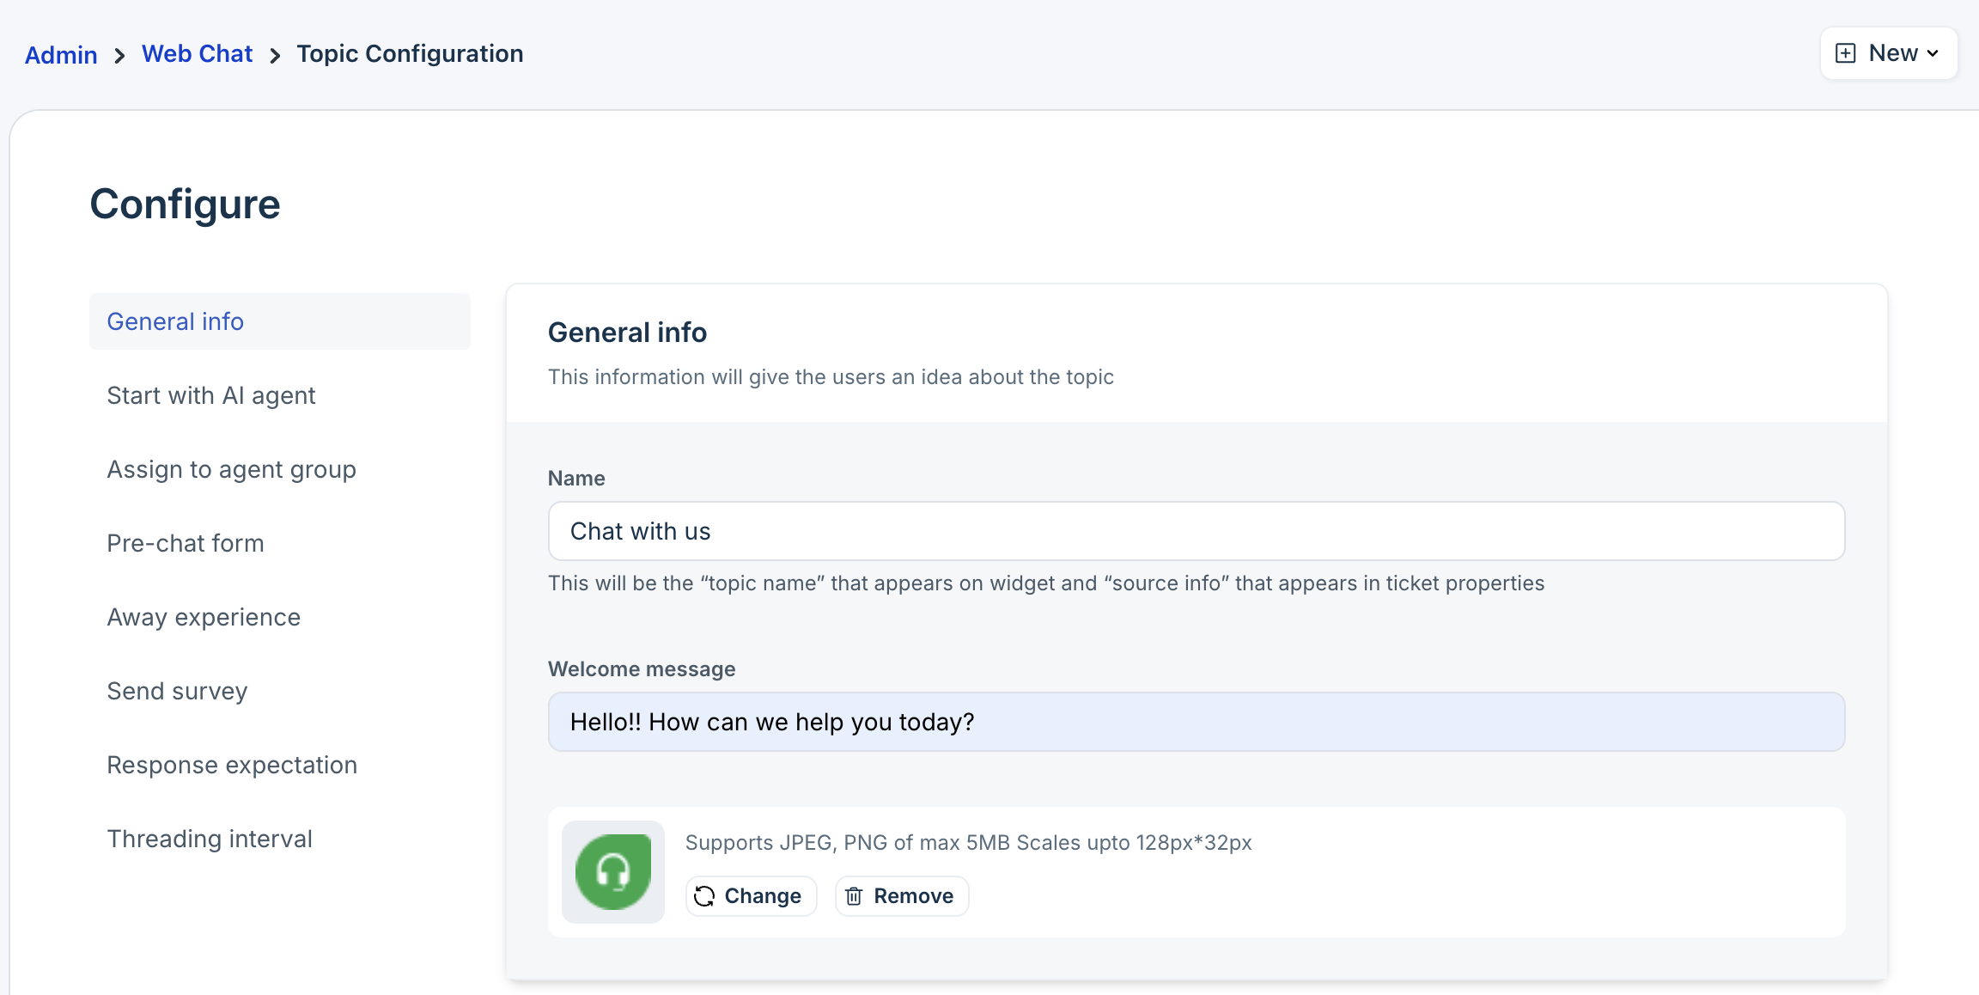Open the Start with AI agent section
Screen dimensions: 1979x995
tap(211, 395)
